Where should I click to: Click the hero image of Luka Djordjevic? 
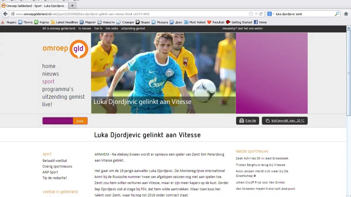(163, 73)
